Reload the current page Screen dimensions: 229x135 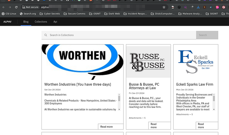(x=16, y=7)
